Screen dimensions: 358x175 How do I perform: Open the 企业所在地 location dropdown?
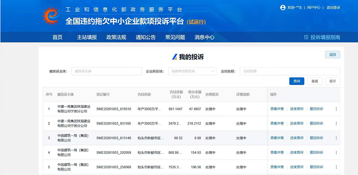[192, 71]
